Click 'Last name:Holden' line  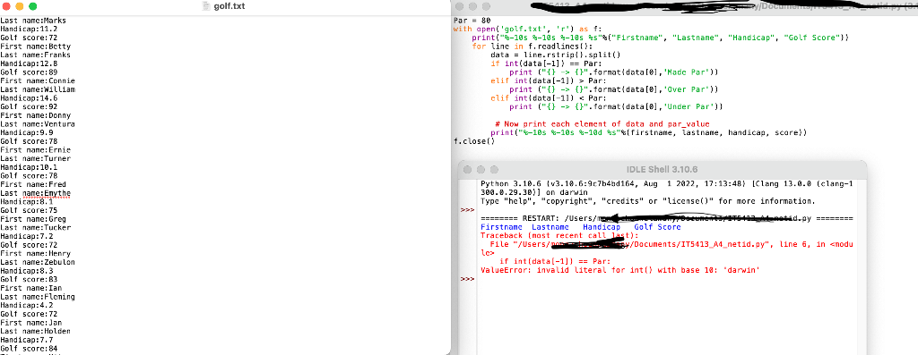click(x=35, y=331)
